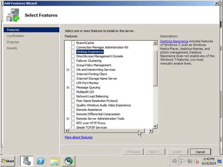Viewport: 223px width, 167px height.
Task: Expand Ink and Handwriting Services node
Action: pos(68,70)
